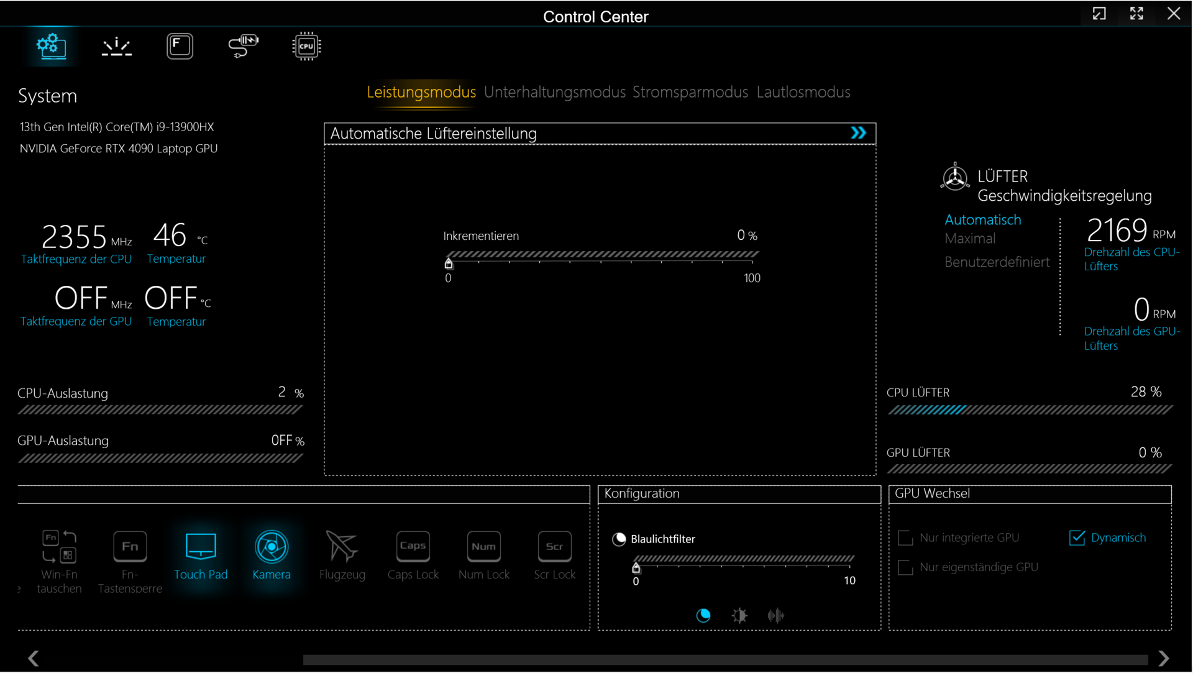Open the LED keyboard lighting tab icon
The height and width of the screenshot is (673, 1193).
pyautogui.click(x=117, y=47)
